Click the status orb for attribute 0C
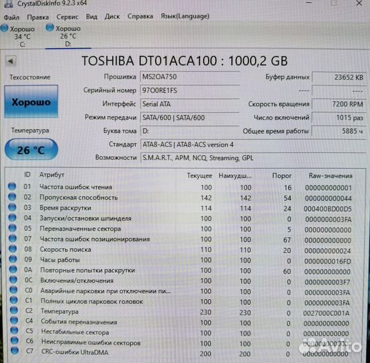The image size is (370, 363). (x=13, y=280)
